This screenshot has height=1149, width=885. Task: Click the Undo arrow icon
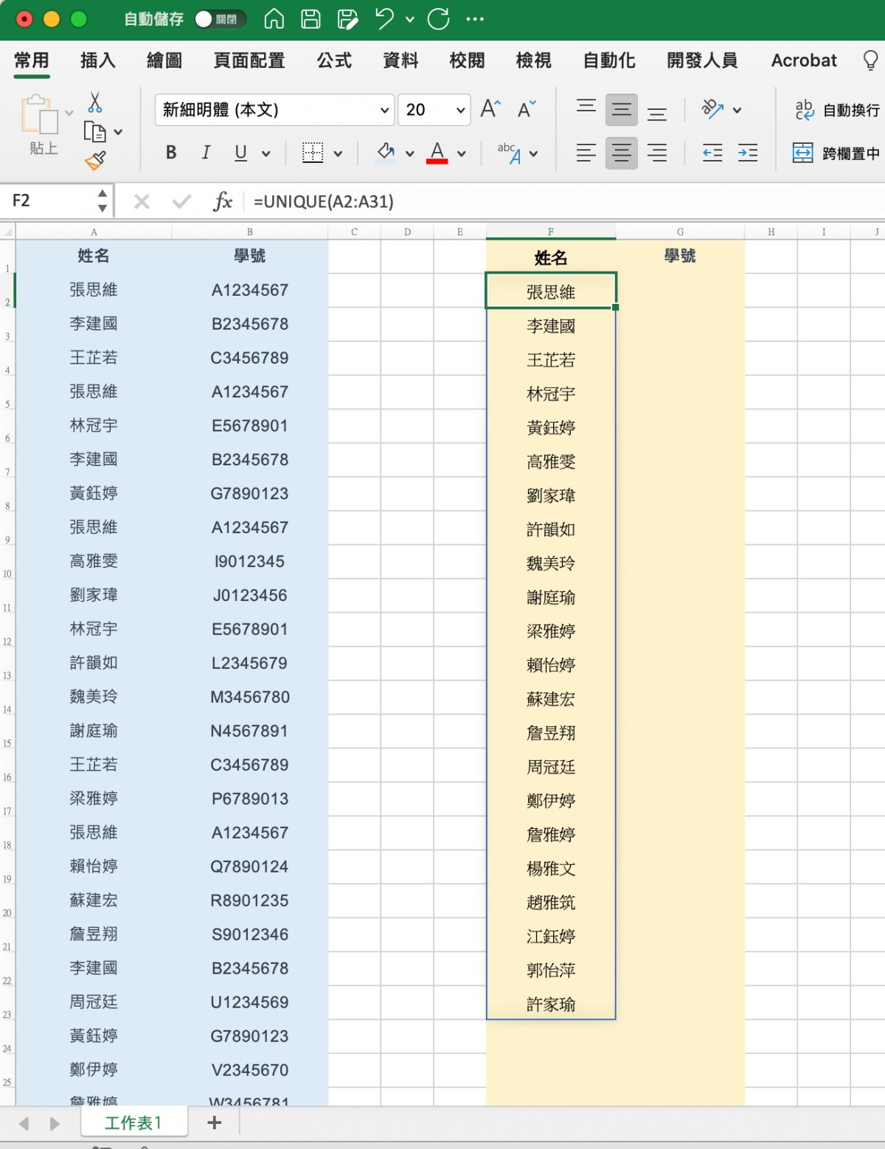coord(383,19)
